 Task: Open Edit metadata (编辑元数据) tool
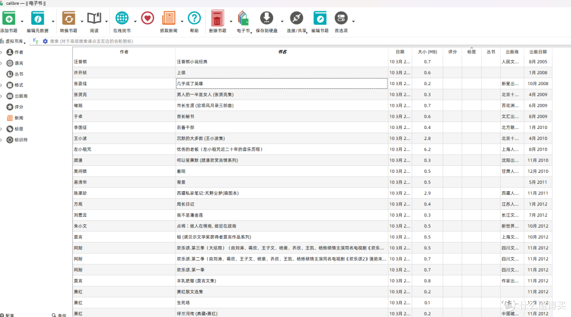click(38, 18)
